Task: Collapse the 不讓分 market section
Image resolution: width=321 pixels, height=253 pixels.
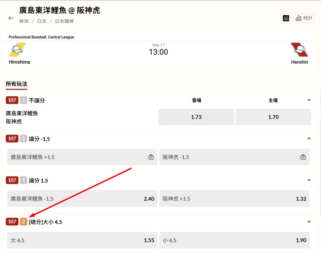Action: pyautogui.click(x=309, y=100)
